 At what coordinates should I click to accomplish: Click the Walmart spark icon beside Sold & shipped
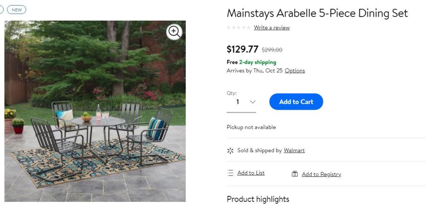230,150
